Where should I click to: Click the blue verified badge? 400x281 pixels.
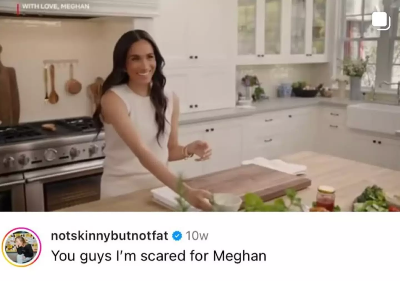(177, 236)
